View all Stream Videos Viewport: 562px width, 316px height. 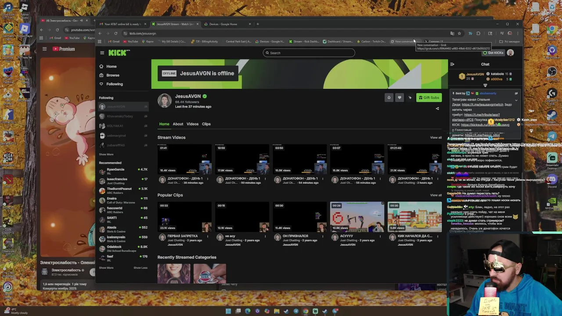point(436,138)
